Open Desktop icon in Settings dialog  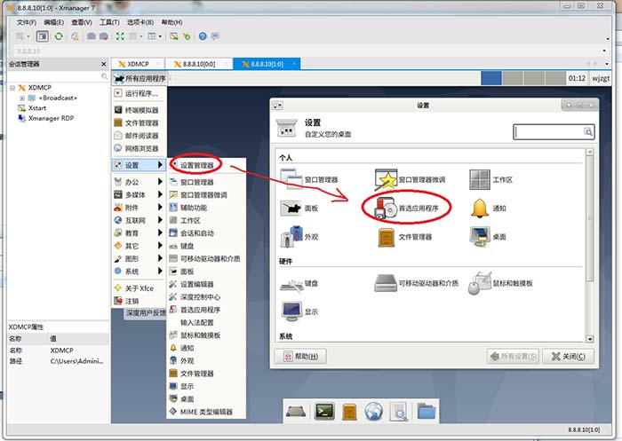480,237
